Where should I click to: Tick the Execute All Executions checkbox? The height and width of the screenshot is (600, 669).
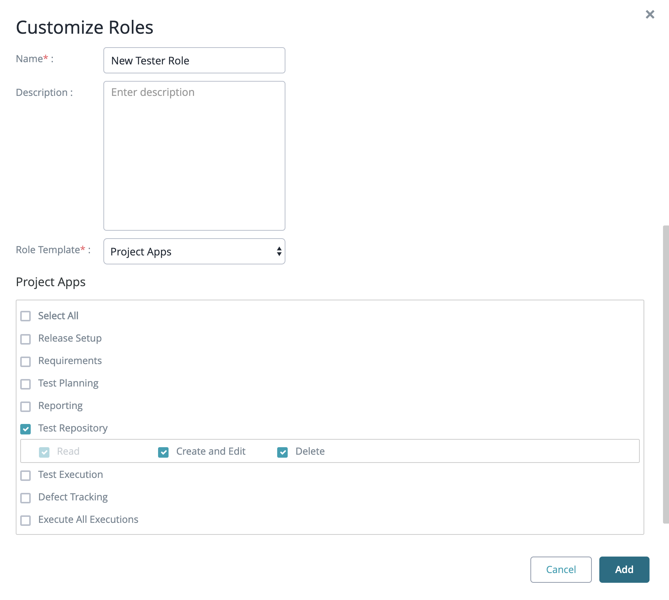(25, 520)
